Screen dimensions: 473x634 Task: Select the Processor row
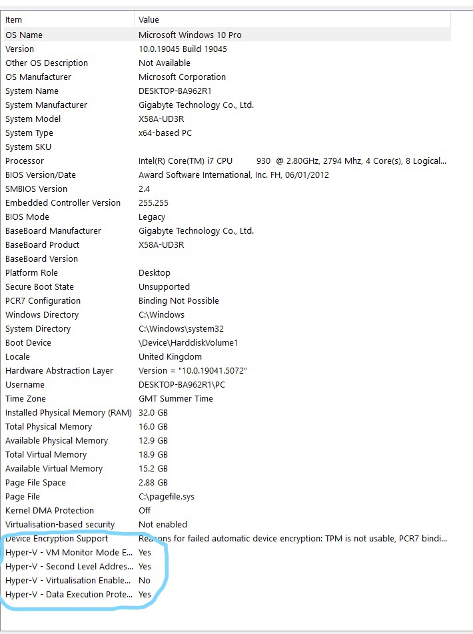click(227, 161)
